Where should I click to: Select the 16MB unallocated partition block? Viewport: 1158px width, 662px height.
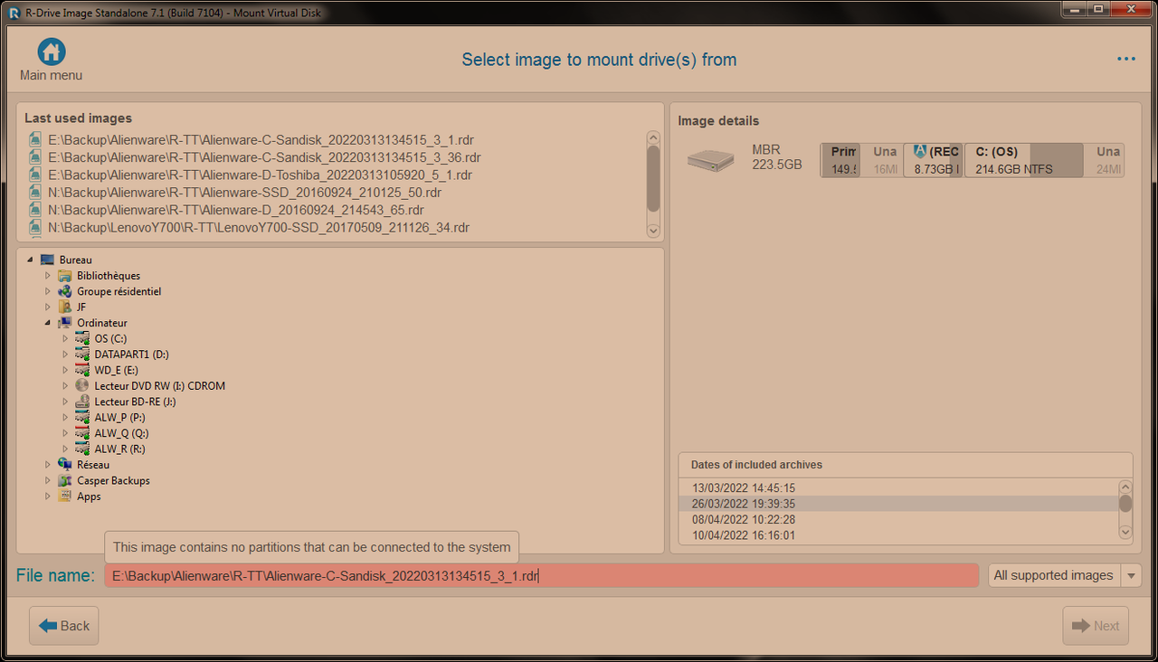coord(881,160)
